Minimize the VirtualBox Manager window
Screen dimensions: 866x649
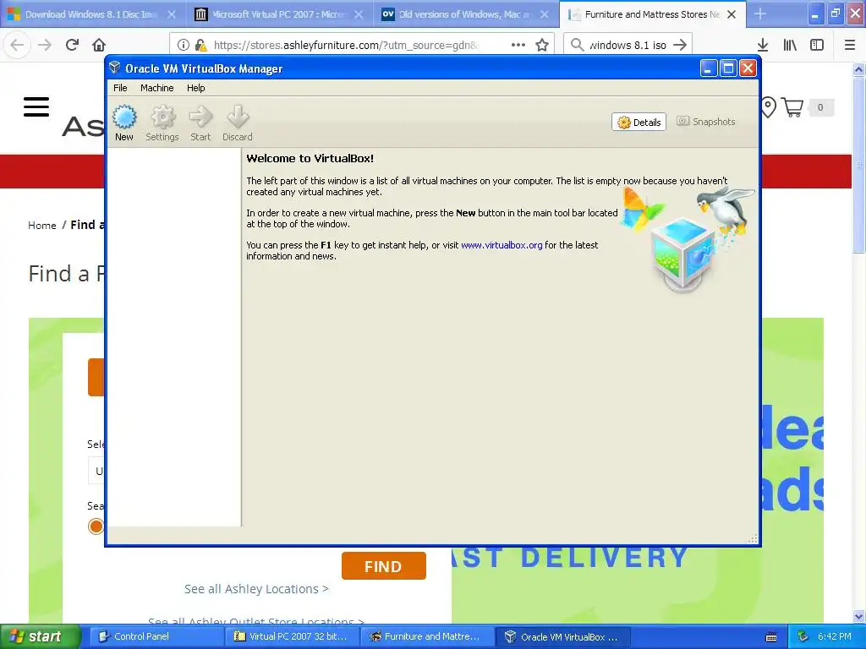pyautogui.click(x=709, y=68)
